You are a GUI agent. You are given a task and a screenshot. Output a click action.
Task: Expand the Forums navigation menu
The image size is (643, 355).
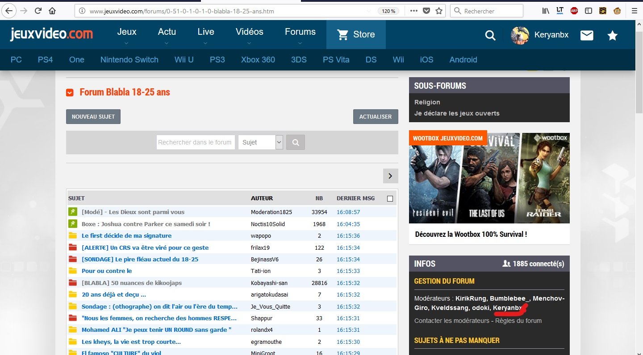click(300, 35)
